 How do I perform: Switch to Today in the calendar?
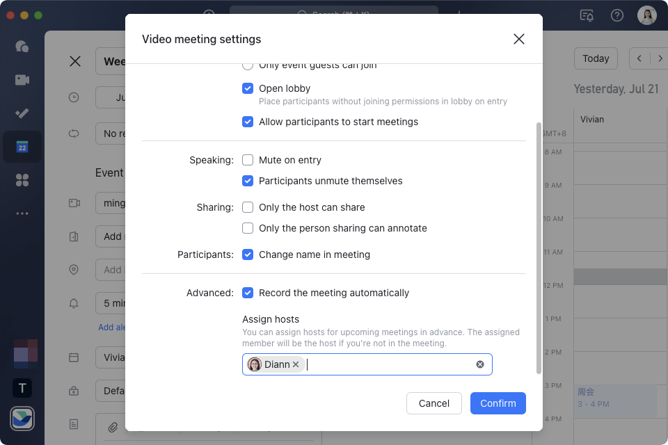pyautogui.click(x=596, y=58)
